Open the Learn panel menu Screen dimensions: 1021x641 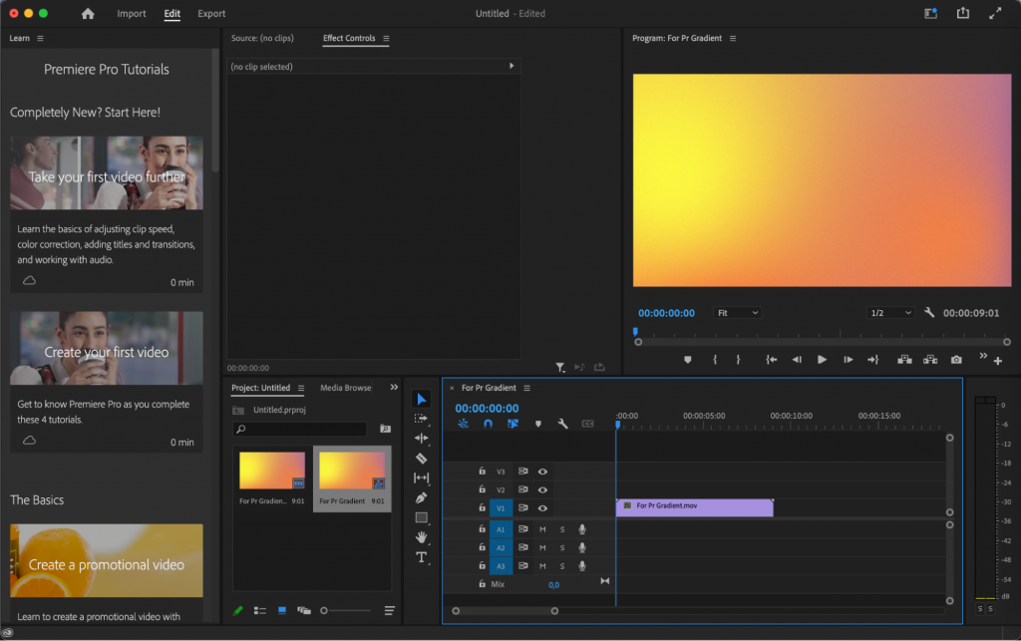(38, 38)
